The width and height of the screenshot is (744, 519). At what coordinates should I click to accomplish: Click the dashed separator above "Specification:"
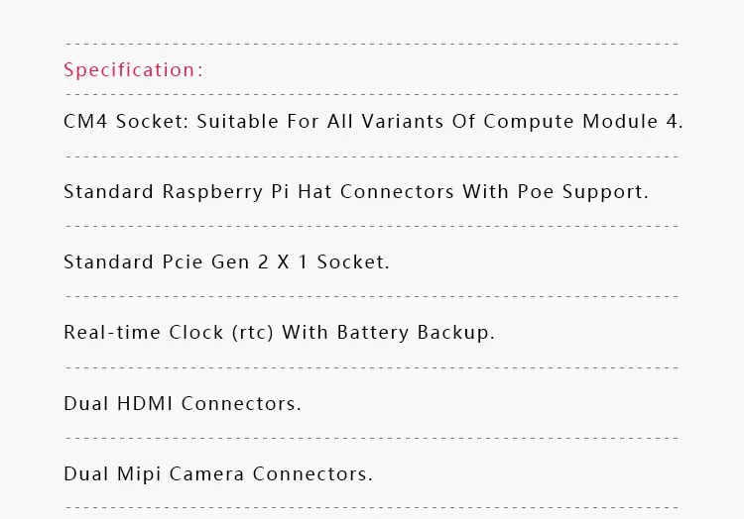click(x=371, y=45)
